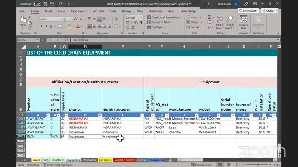
Task: Open the filtered District column D dropdown
Action: pos(100,115)
